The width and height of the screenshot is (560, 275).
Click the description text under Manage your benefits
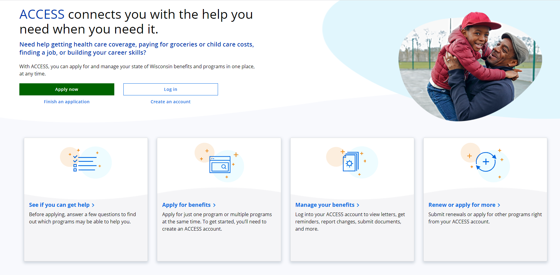tap(350, 222)
